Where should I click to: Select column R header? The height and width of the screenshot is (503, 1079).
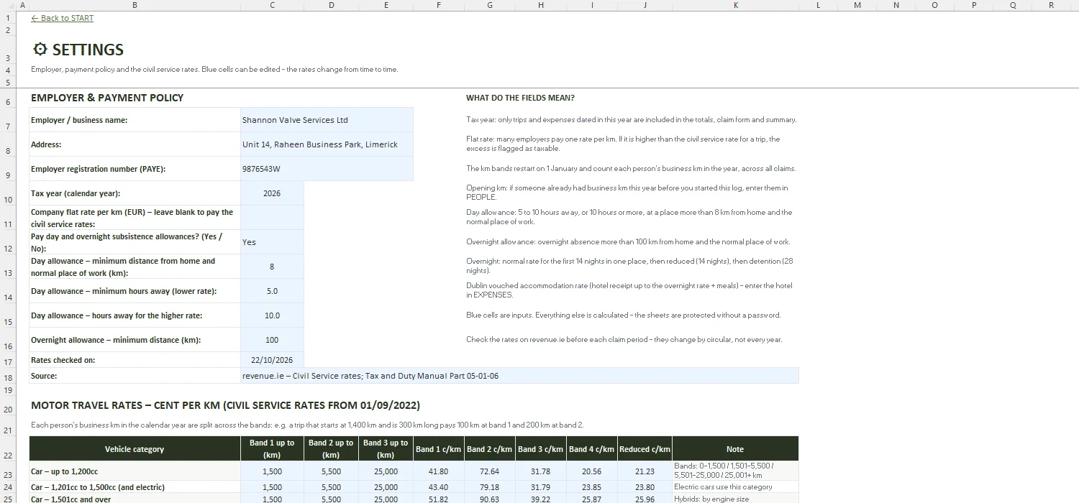tap(1051, 5)
